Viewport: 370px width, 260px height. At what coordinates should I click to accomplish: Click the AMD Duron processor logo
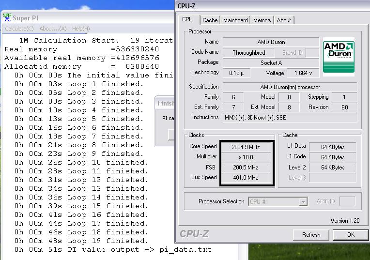[x=339, y=57]
